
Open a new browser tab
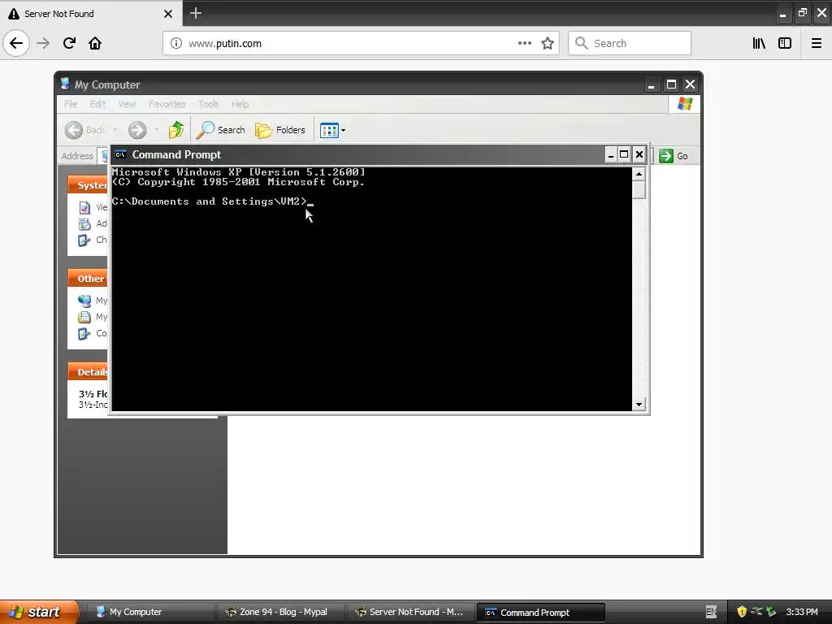pyautogui.click(x=195, y=13)
